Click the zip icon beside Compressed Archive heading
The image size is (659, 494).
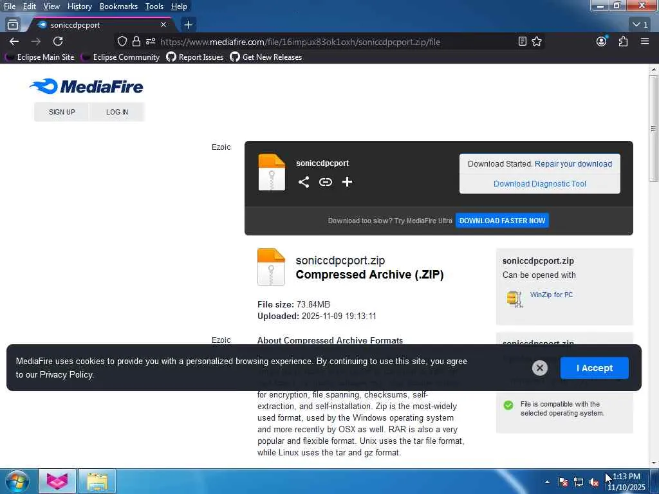271,267
